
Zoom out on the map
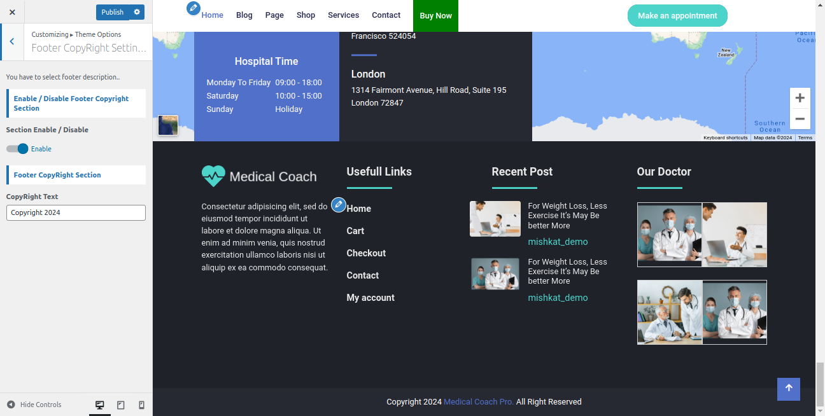(x=800, y=119)
